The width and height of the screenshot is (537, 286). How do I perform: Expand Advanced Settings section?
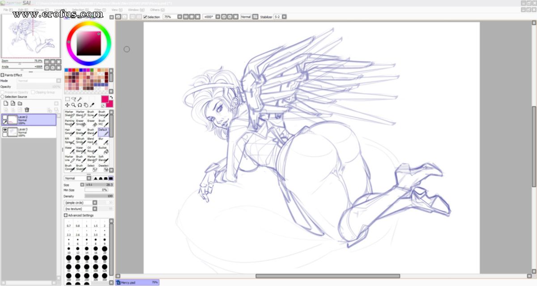66,215
